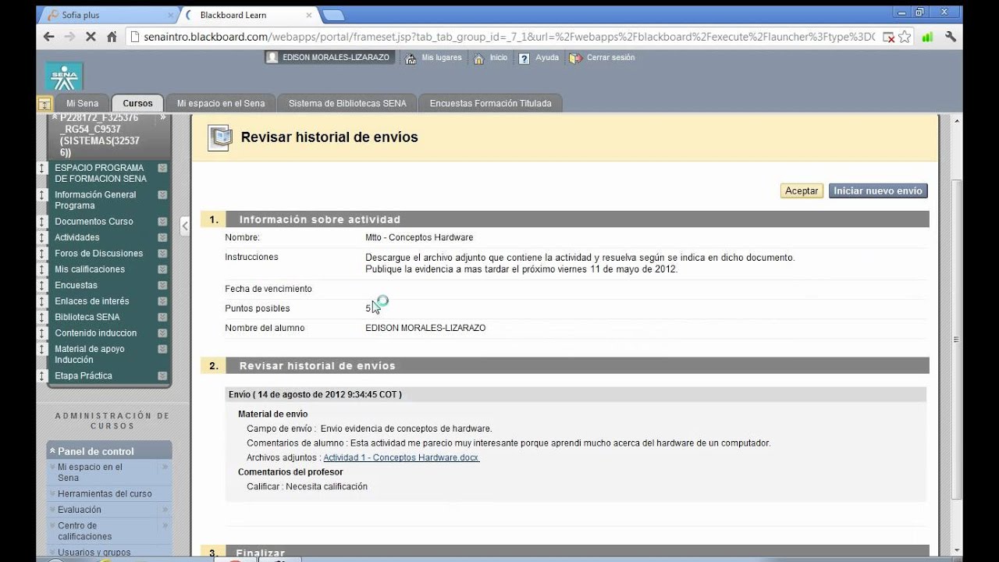Click the reorder arrow beside Actividades
The image size is (999, 562).
(x=42, y=237)
